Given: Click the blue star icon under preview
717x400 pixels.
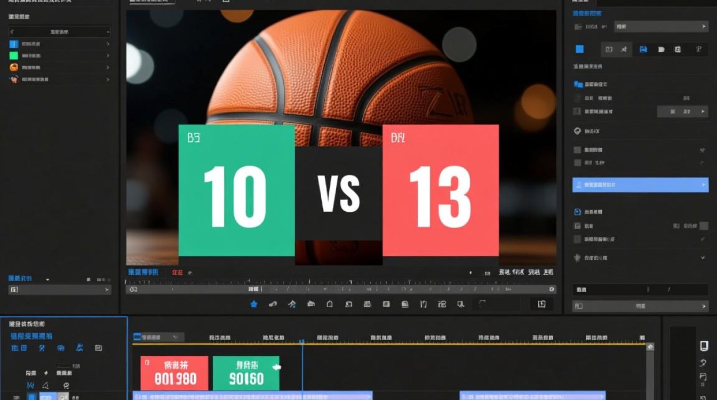Looking at the screenshot, I should point(254,304).
